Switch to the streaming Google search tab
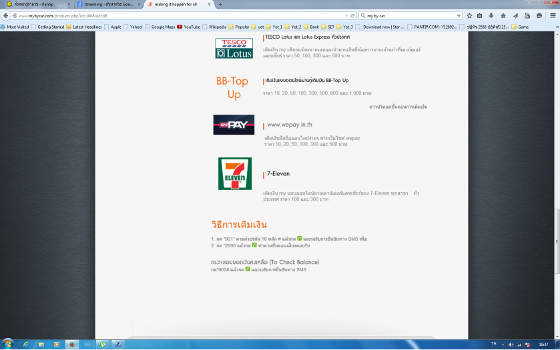 pos(109,4)
